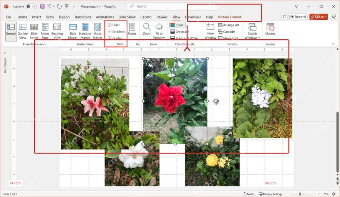Open the Animations tab
340x197 pixels.
click(105, 17)
